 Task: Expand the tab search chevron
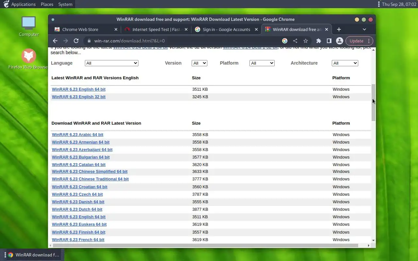364,29
